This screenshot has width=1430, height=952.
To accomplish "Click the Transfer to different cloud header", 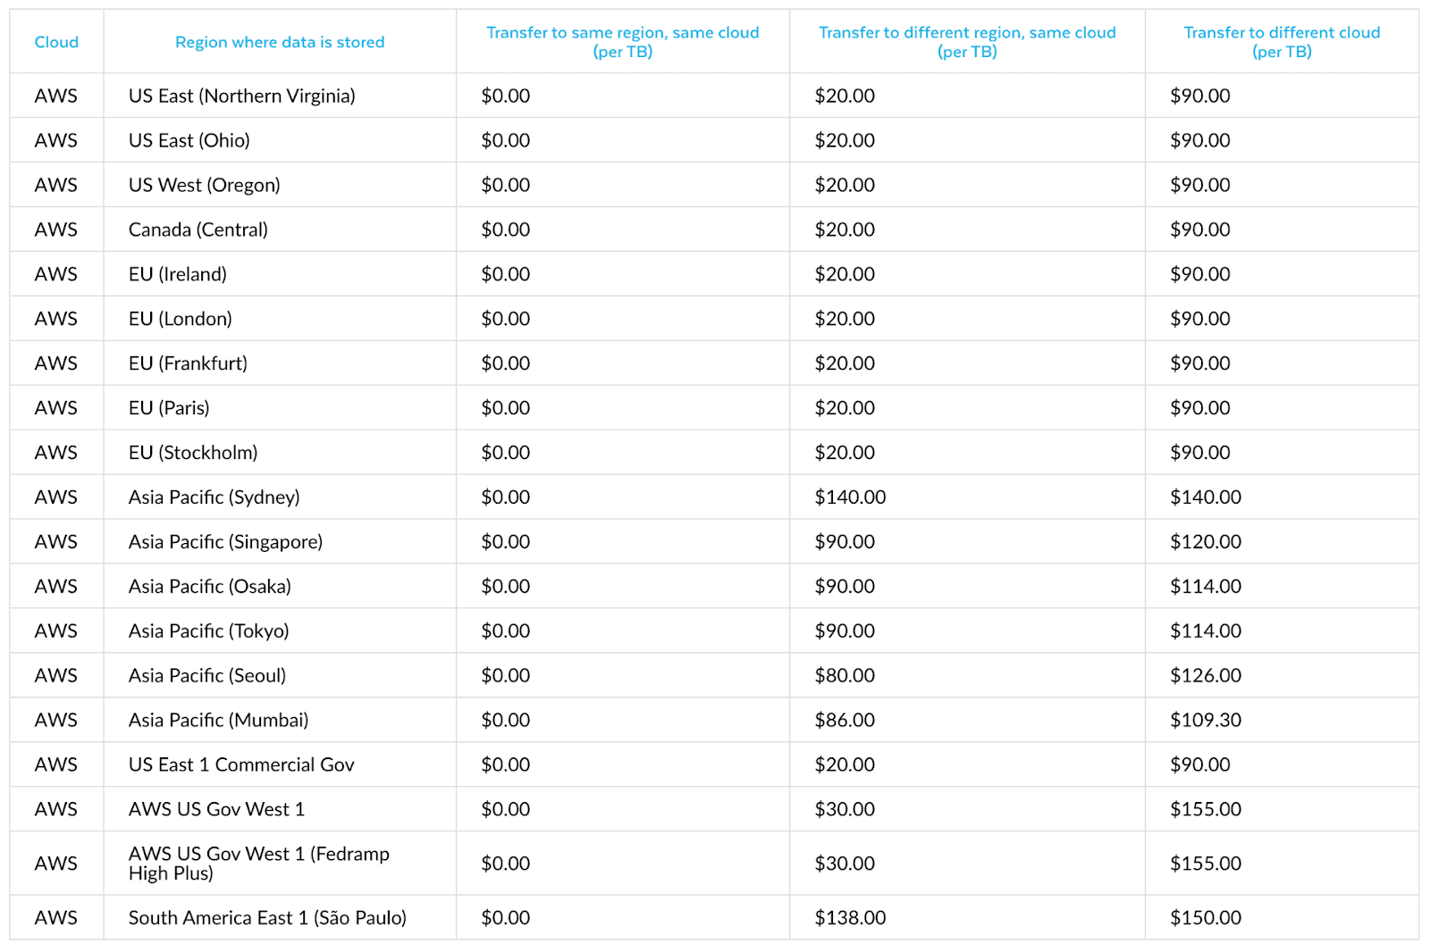I will click(1282, 42).
